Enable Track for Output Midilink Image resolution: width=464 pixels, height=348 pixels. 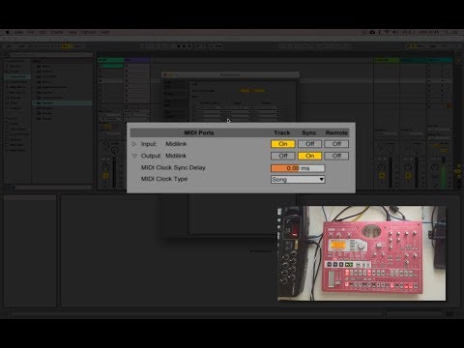pos(283,156)
